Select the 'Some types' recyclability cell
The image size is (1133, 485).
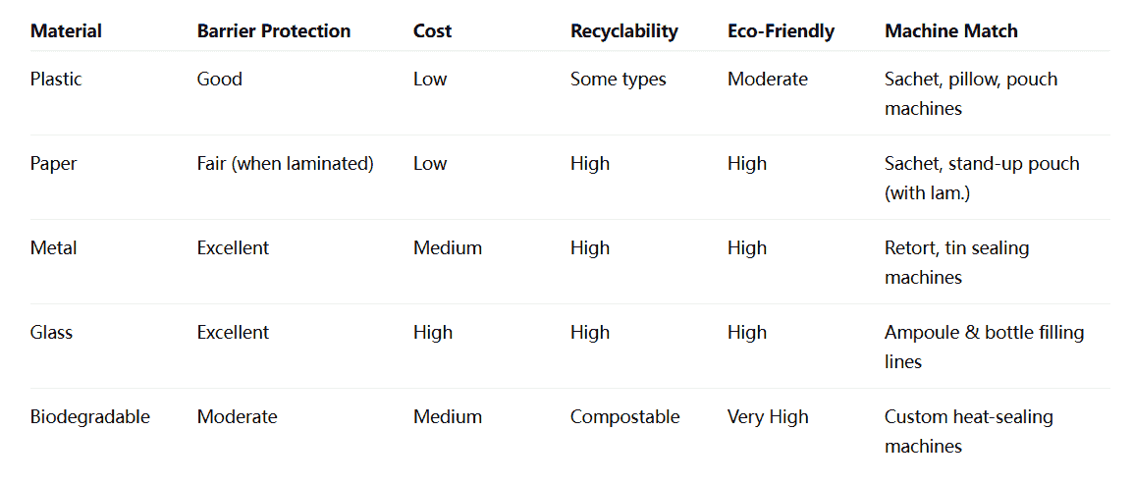[x=618, y=80]
